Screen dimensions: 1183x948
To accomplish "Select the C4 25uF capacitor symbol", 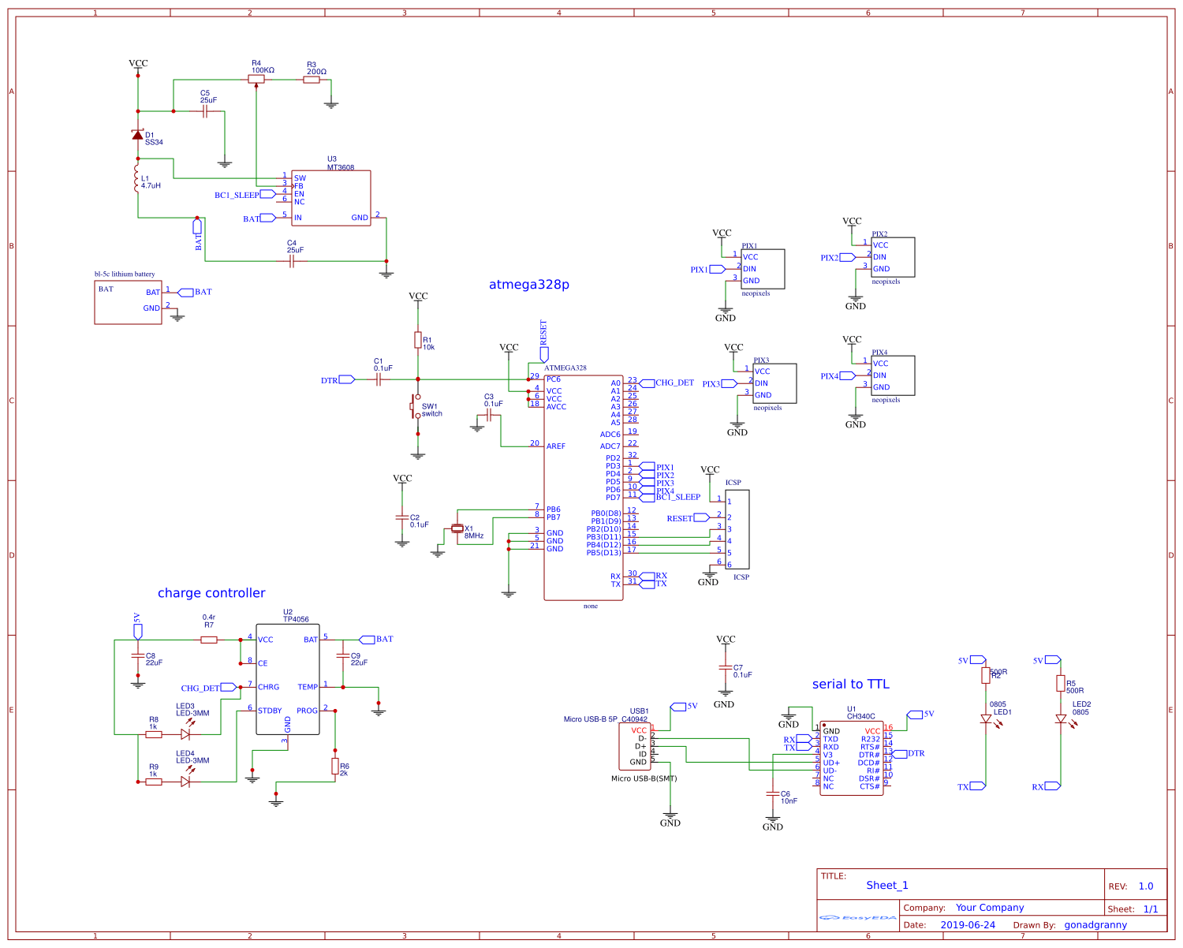I will [292, 260].
